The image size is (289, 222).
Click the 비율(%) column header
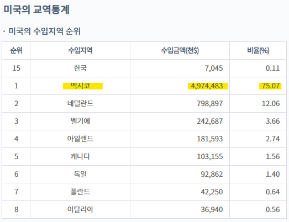click(x=258, y=50)
